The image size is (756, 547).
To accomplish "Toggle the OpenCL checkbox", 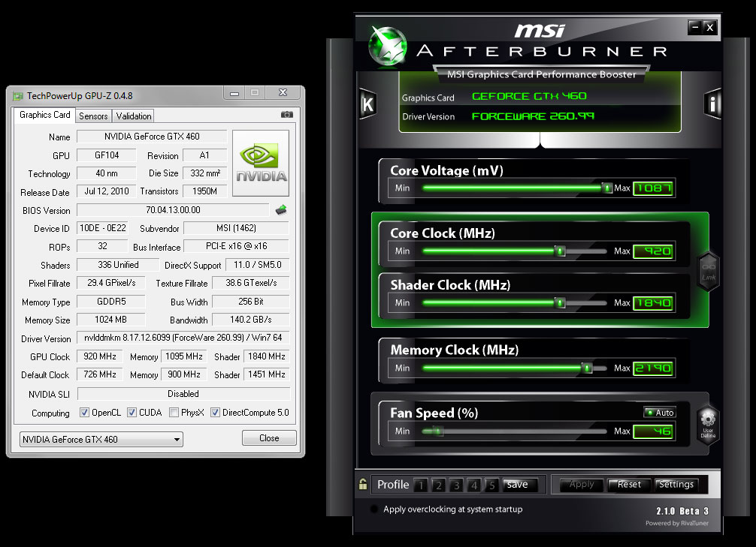I will pos(84,413).
